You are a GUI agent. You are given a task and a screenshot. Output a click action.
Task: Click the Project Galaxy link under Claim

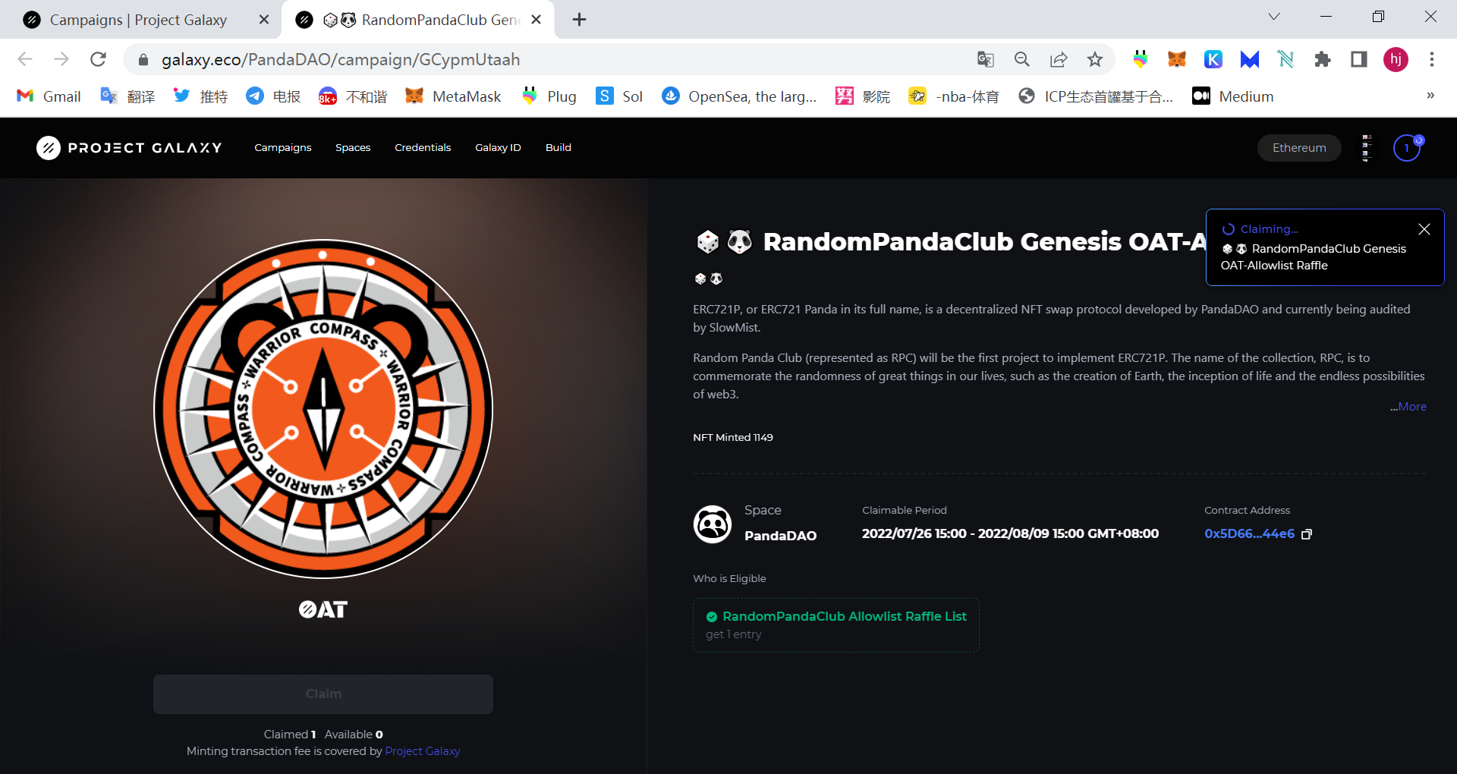tap(423, 751)
